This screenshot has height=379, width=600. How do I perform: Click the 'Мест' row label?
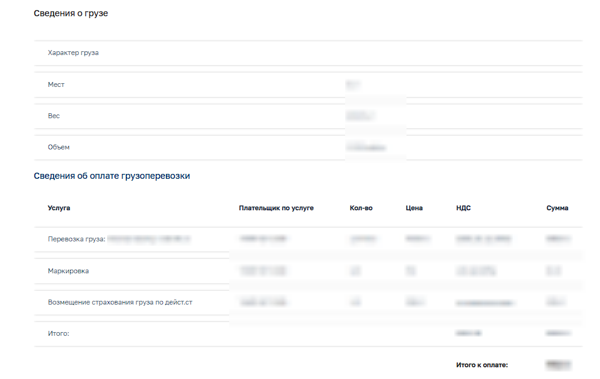pos(56,84)
